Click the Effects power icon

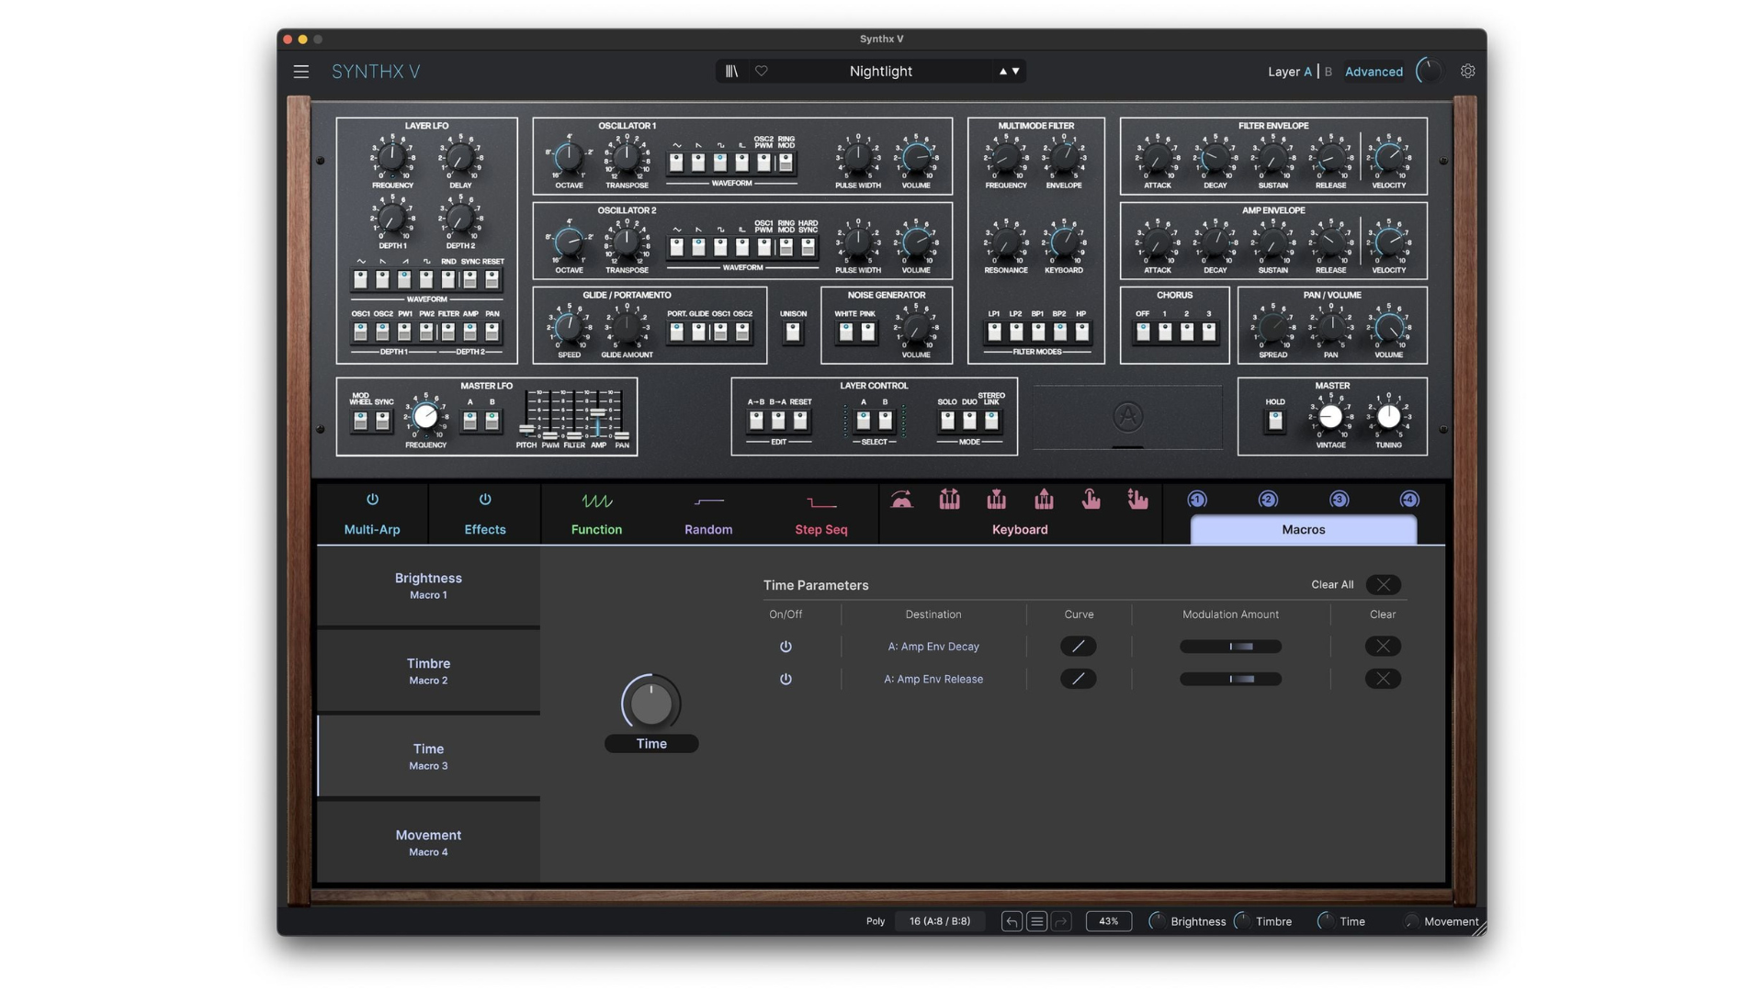[x=485, y=500]
